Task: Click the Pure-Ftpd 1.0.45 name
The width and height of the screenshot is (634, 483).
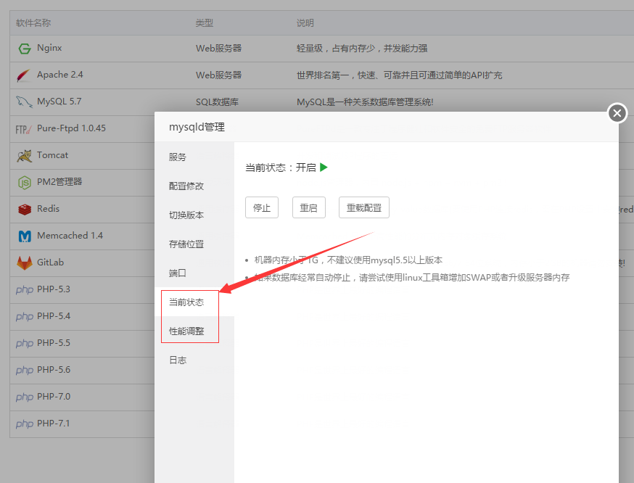Action: (71, 128)
